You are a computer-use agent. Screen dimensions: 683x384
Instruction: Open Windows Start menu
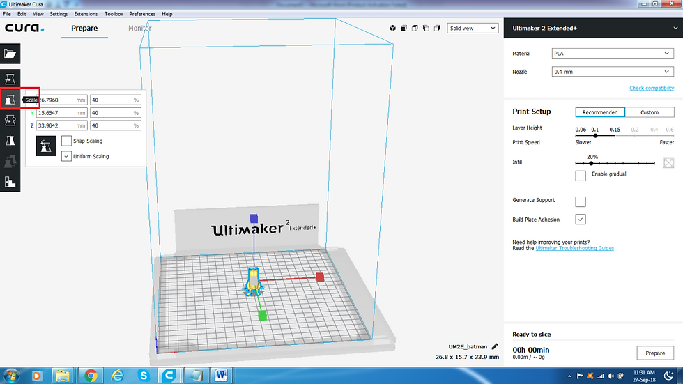coord(11,376)
